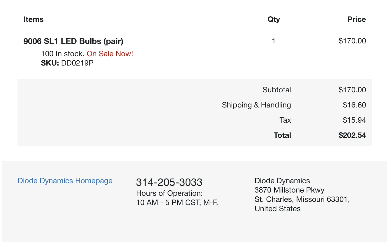Click the Hours of Operation text
Image resolution: width=391 pixels, height=247 pixels.
169,193
